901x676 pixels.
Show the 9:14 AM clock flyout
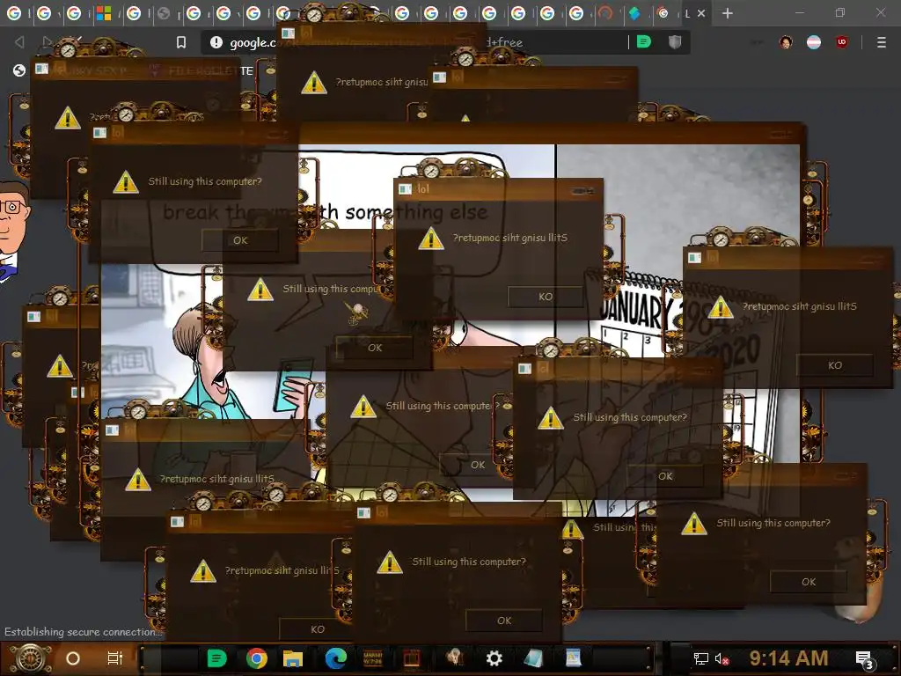(788, 658)
